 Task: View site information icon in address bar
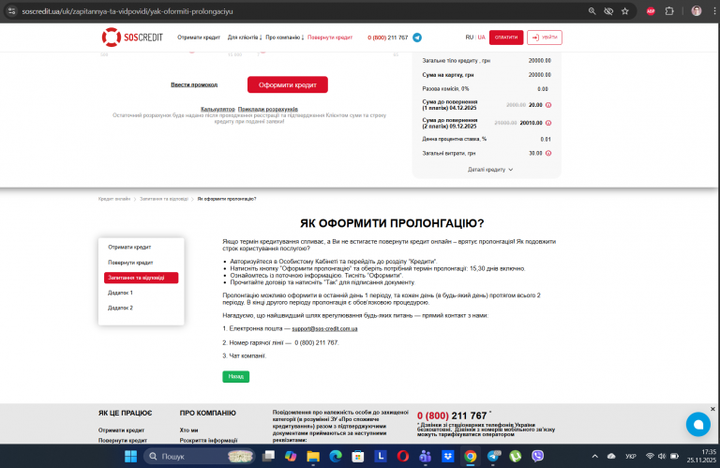tap(12, 11)
